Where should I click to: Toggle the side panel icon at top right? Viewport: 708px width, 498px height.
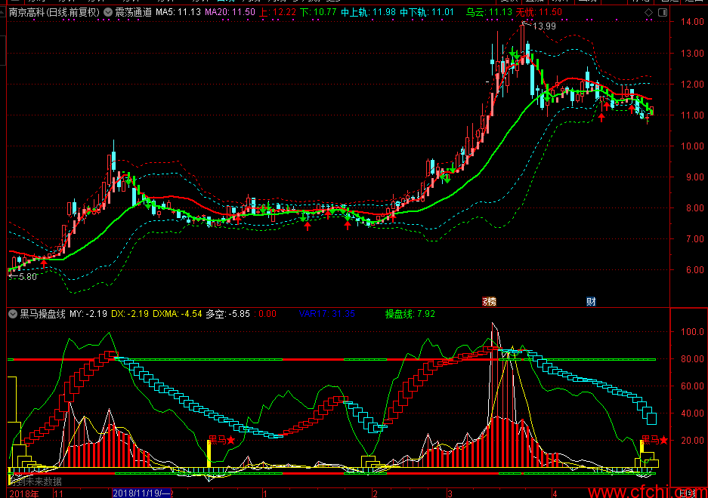(663, 13)
